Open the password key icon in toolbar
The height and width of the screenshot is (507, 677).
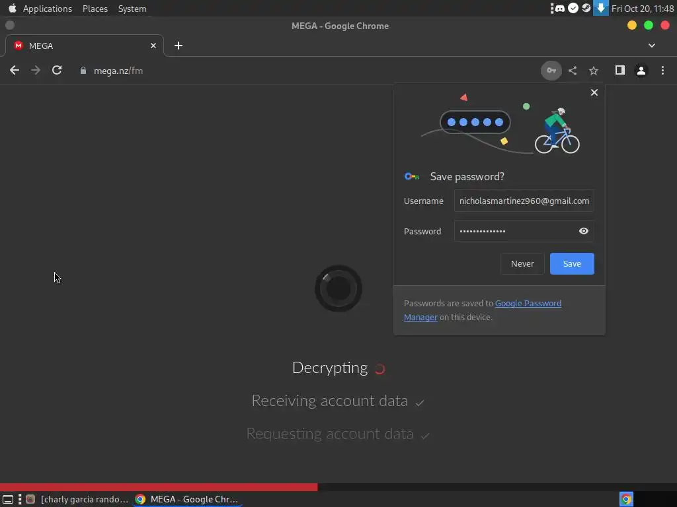coord(551,71)
